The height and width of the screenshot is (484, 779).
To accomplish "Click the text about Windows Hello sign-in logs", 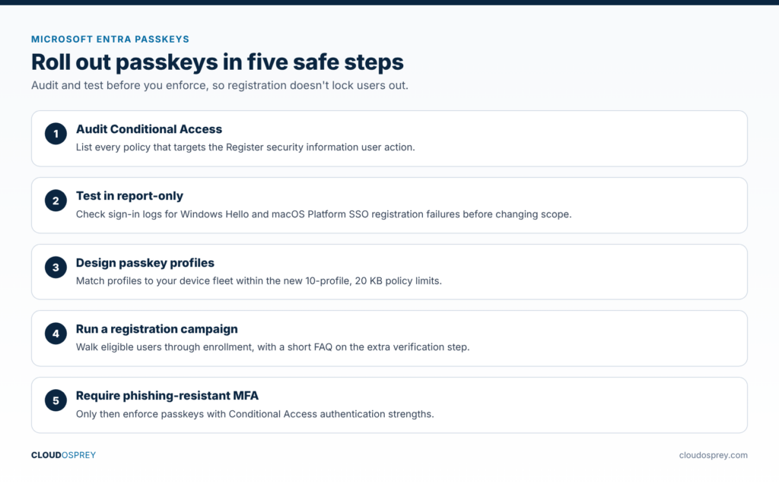I will pyautogui.click(x=323, y=214).
